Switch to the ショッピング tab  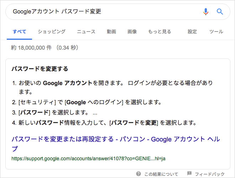pos(52,32)
